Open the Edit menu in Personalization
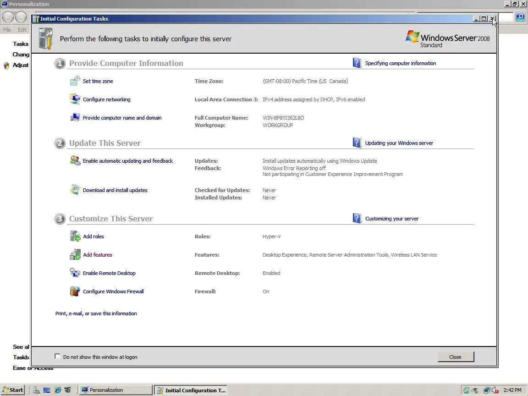This screenshot has height=396, width=528. point(22,30)
